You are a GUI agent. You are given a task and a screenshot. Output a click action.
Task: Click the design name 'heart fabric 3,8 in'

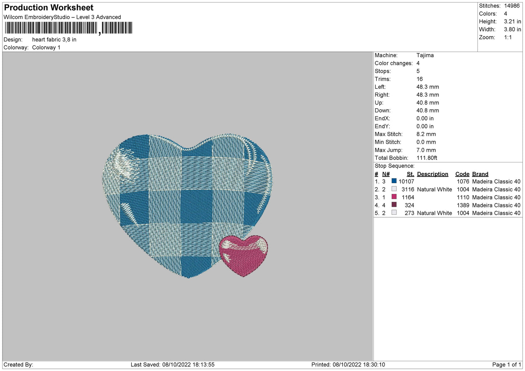(x=54, y=40)
